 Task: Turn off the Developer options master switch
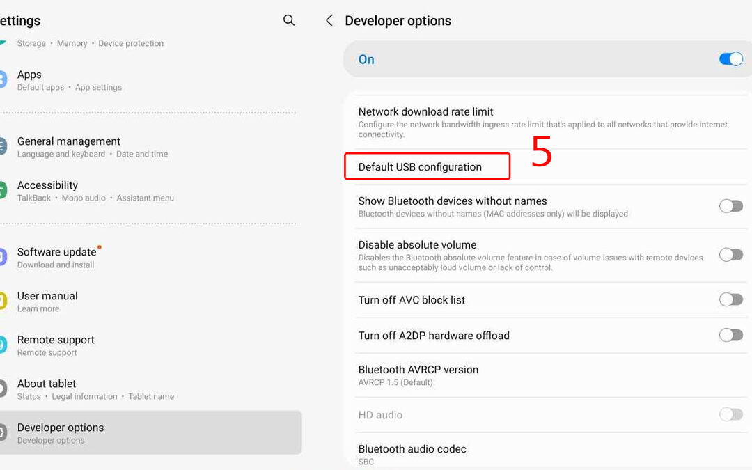[731, 59]
